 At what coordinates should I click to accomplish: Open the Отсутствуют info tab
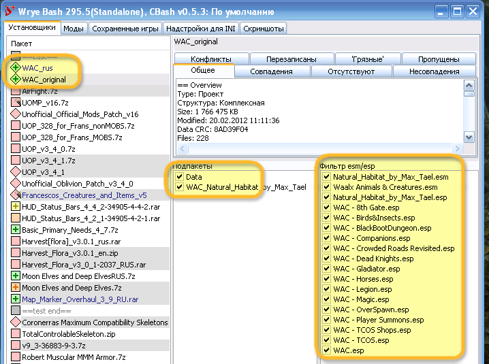point(351,71)
